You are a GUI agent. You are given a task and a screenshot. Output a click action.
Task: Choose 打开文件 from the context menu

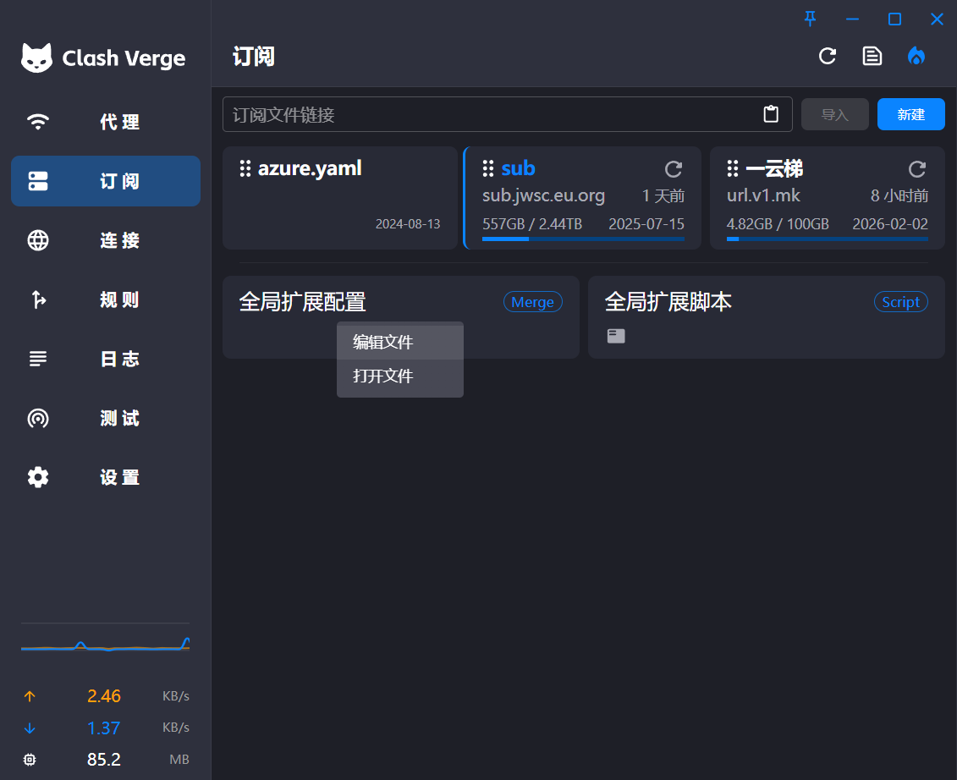382,376
